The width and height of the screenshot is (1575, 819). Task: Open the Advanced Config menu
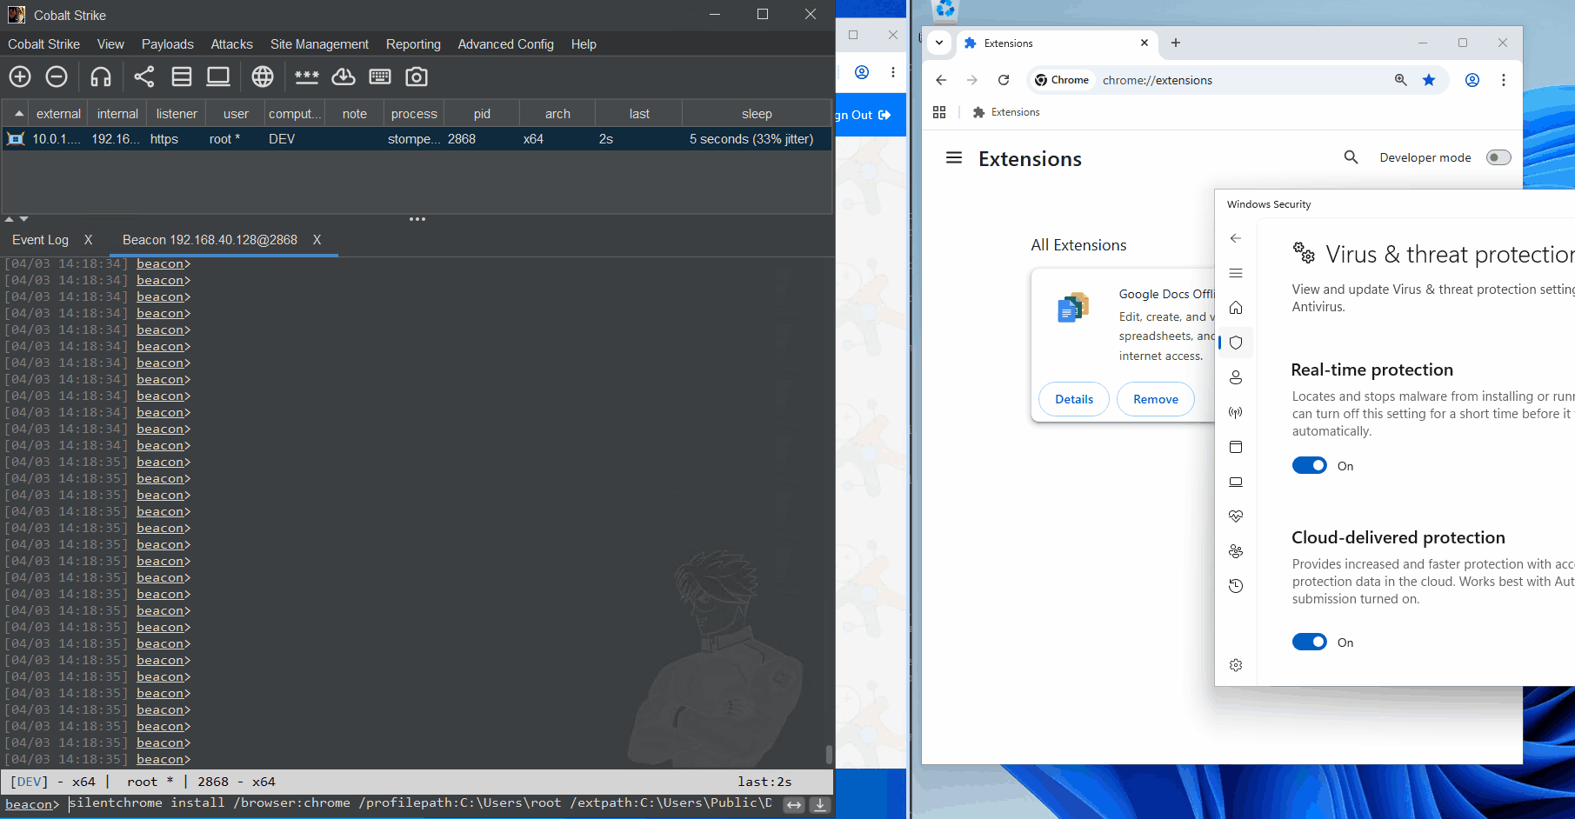click(505, 44)
